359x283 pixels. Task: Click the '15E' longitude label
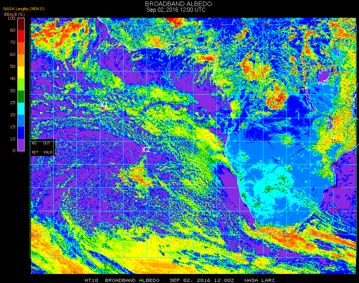click(x=242, y=25)
